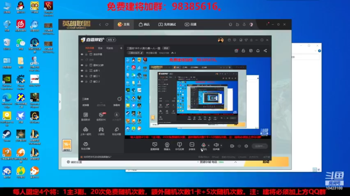Toggle lock on 窗口 2 source
Screen dimensions: 350x196
point(86,81)
